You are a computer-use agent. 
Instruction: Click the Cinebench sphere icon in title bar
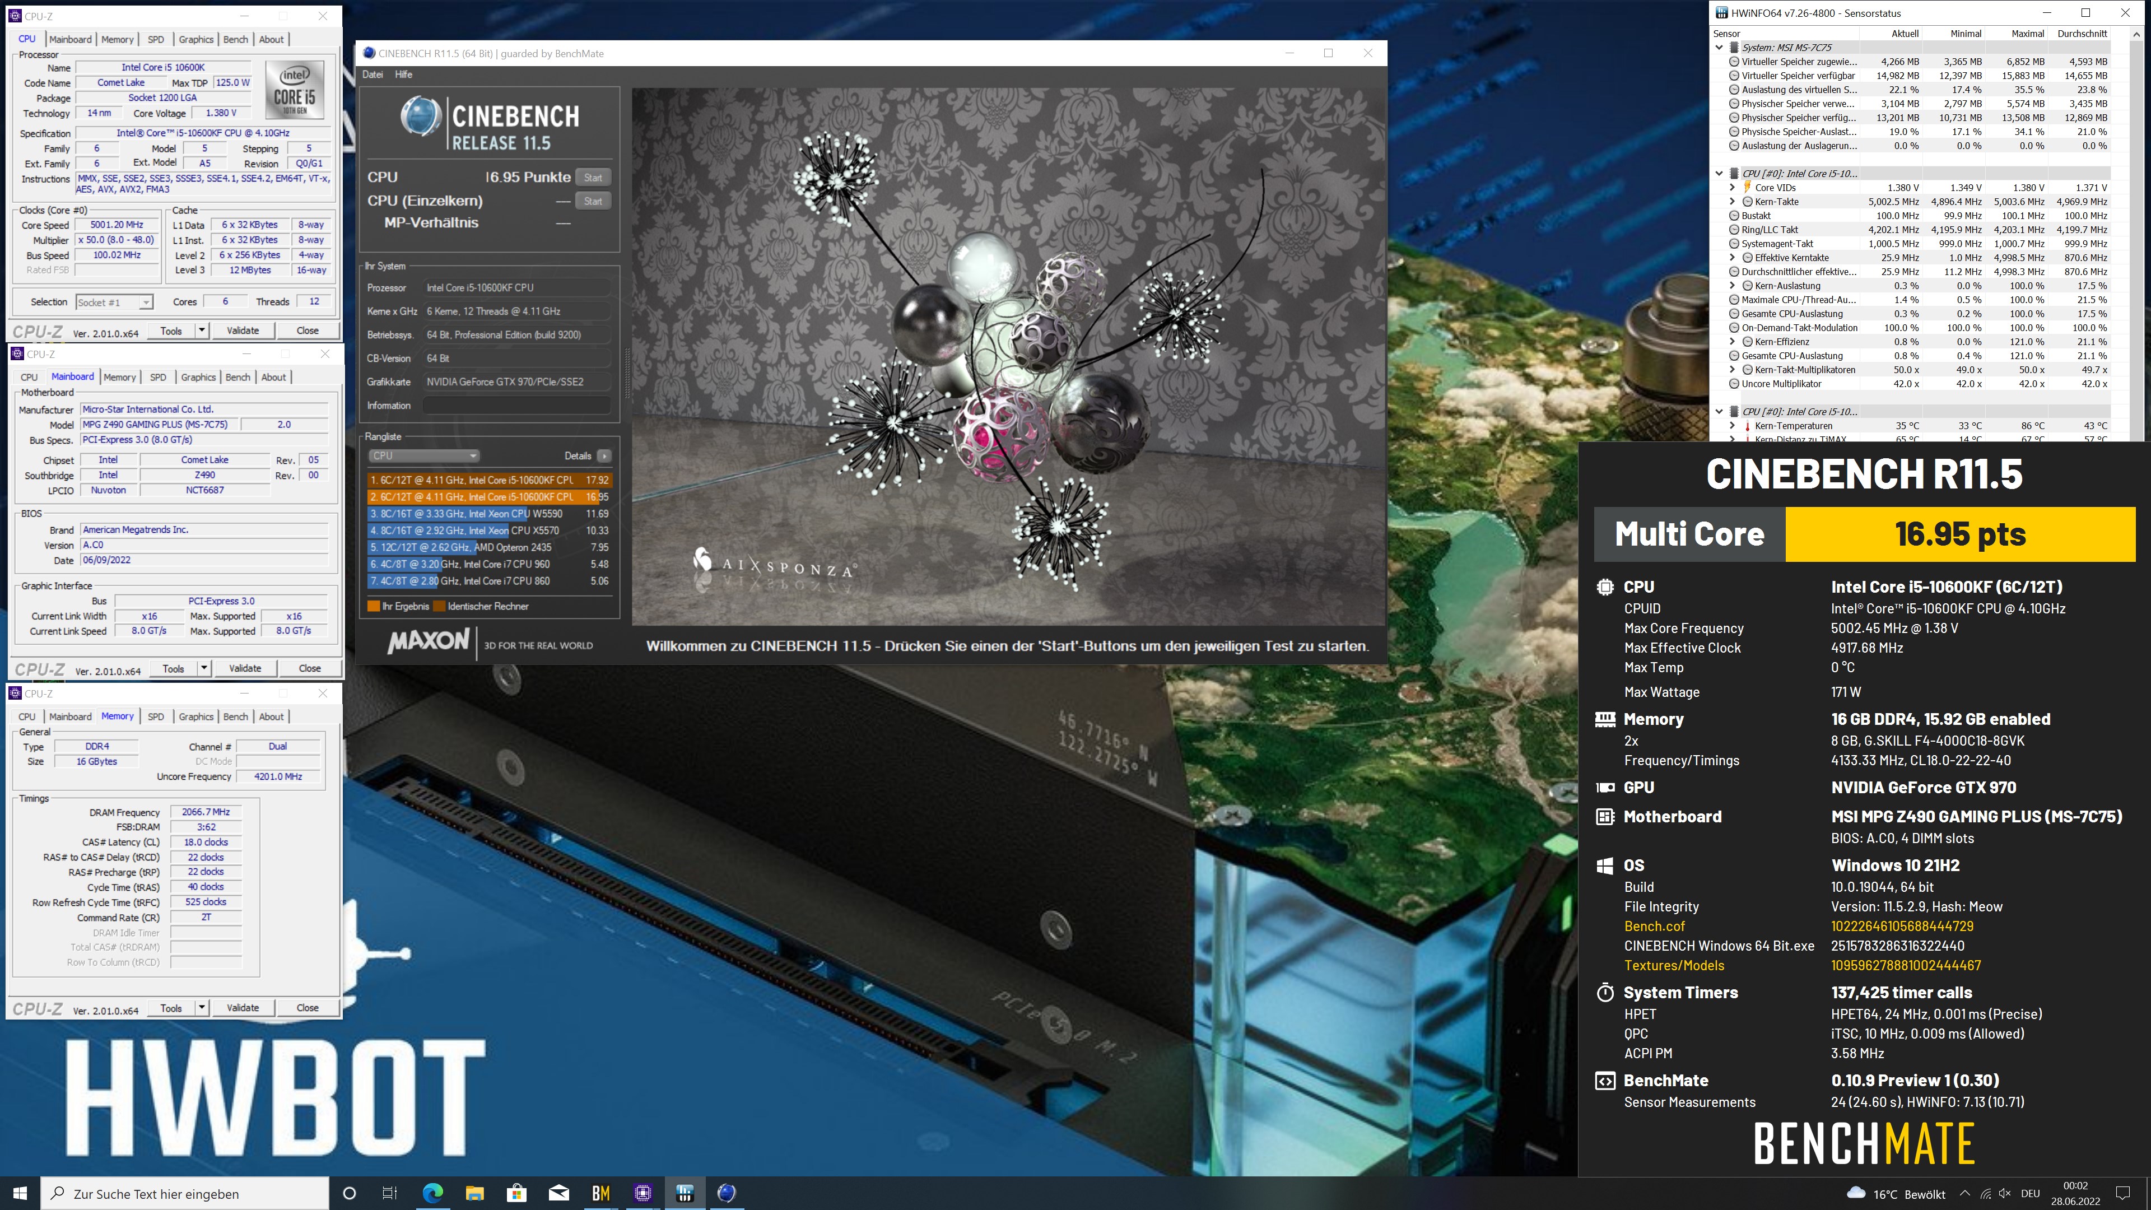(368, 53)
